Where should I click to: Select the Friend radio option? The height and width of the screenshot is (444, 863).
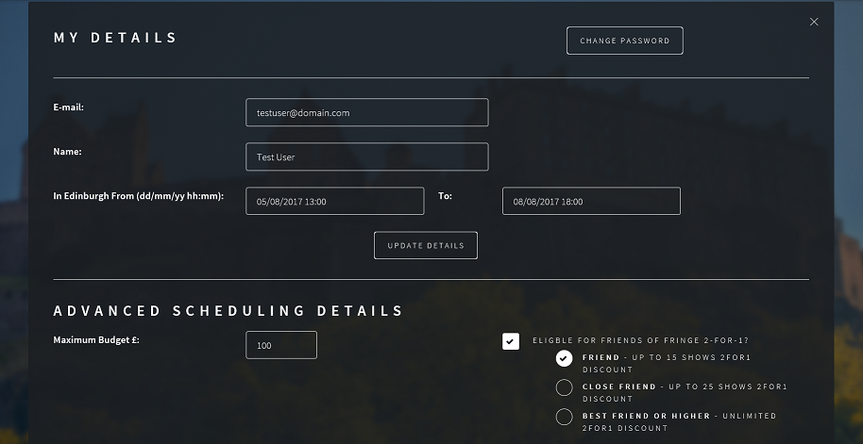click(x=564, y=358)
